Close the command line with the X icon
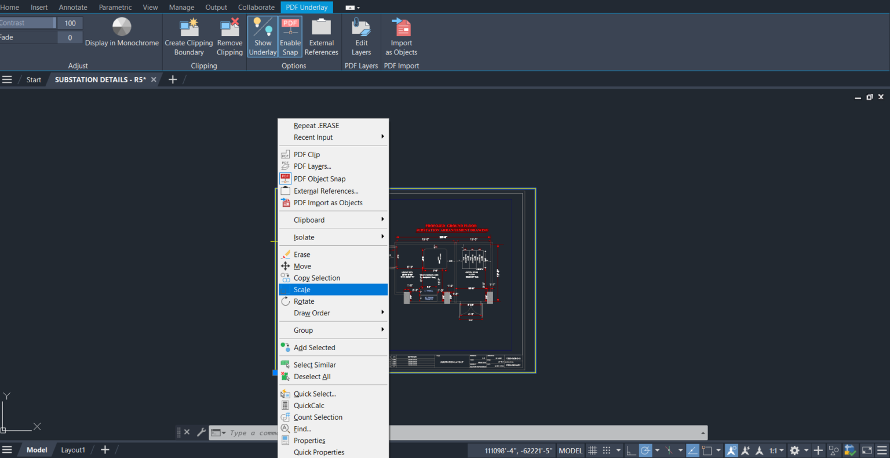 [187, 432]
